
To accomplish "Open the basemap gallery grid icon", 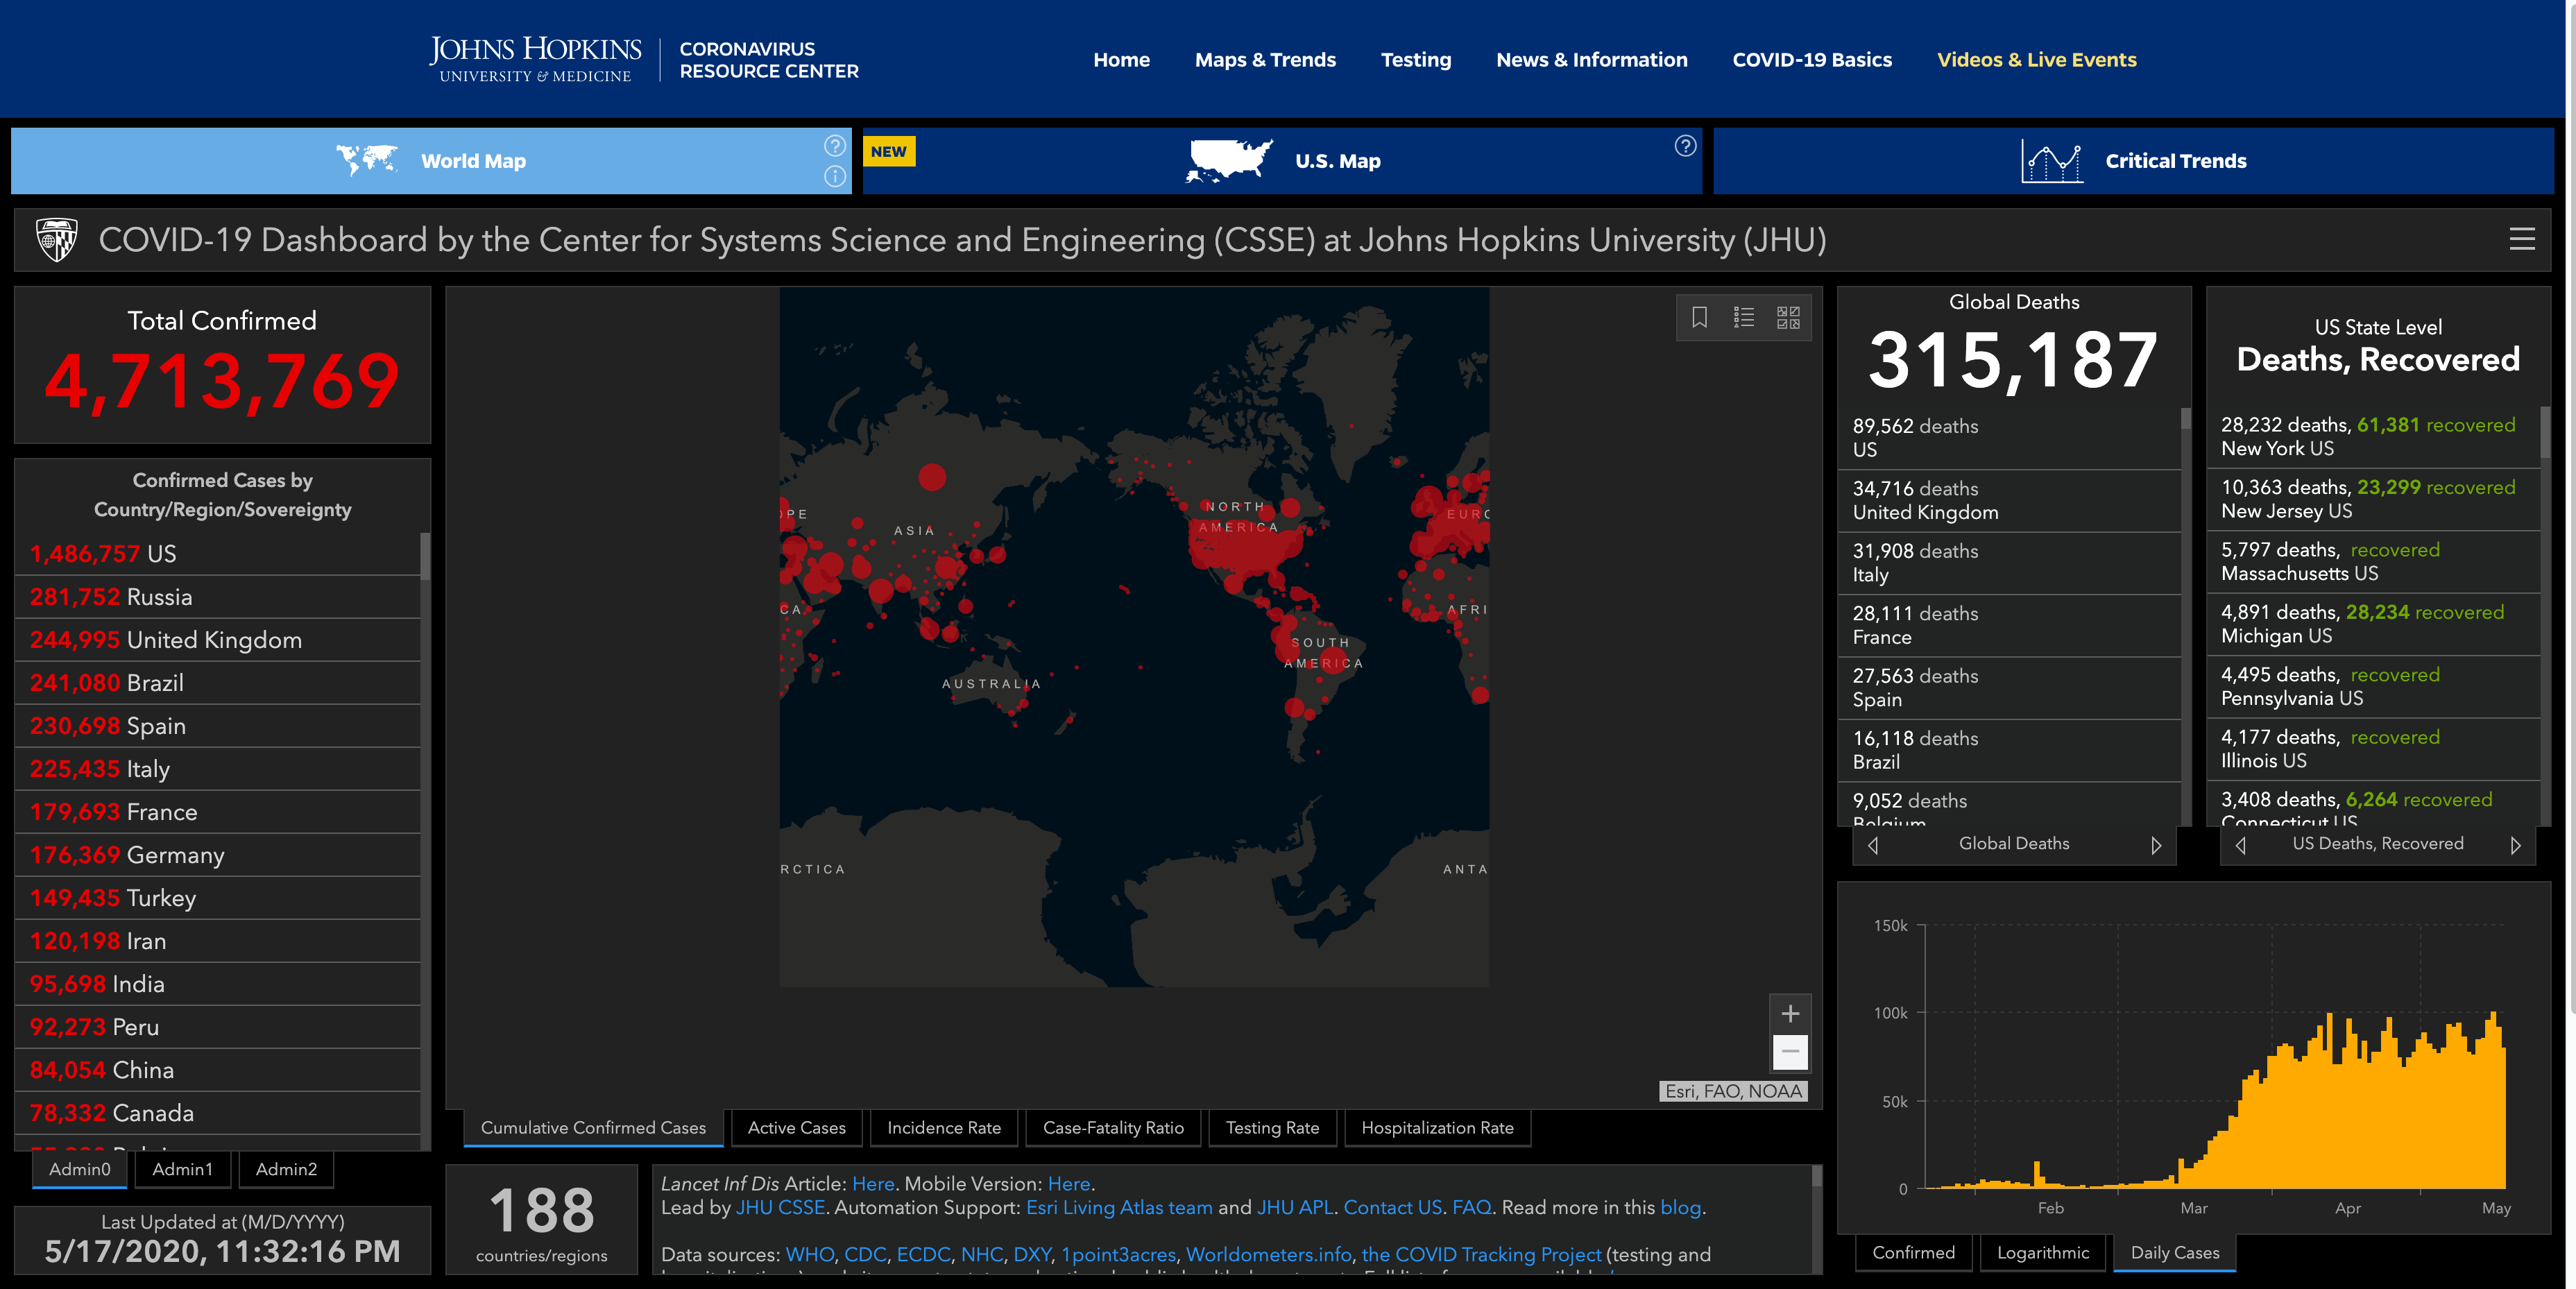I will click(1788, 317).
